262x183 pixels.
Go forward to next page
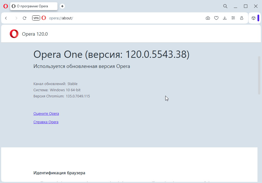pos(16,18)
